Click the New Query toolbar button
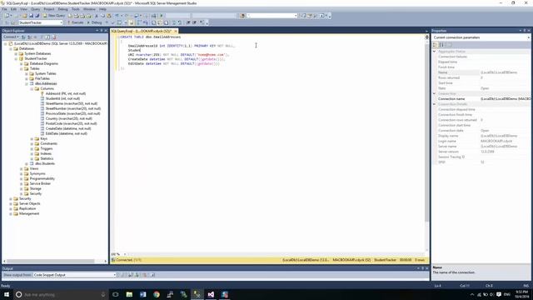Viewport: 533px width, 300px height. coord(54,16)
